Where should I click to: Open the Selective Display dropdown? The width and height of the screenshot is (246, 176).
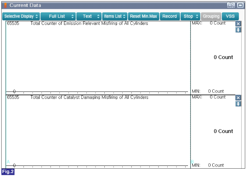21,16
